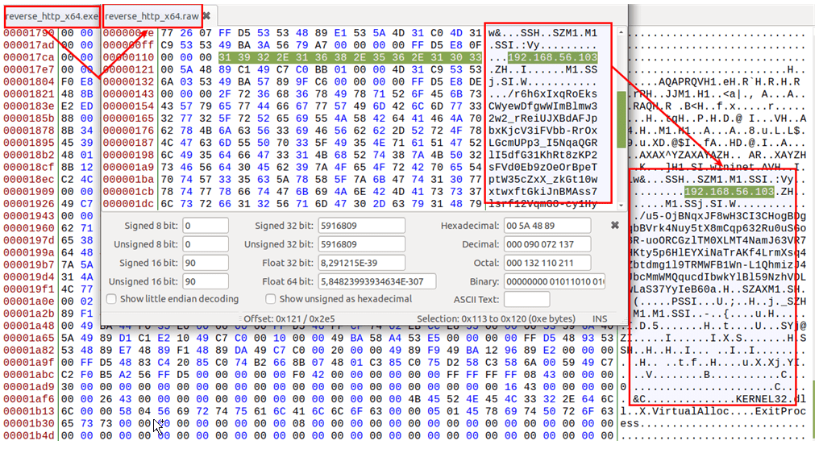819x449 pixels.
Task: Click the Unsigned 16 bit value field
Action: [206, 281]
